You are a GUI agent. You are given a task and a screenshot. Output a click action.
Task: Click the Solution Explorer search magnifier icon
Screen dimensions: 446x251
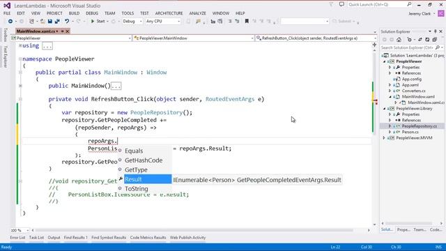point(438,47)
